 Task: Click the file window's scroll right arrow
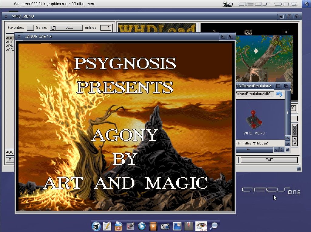tap(282, 150)
